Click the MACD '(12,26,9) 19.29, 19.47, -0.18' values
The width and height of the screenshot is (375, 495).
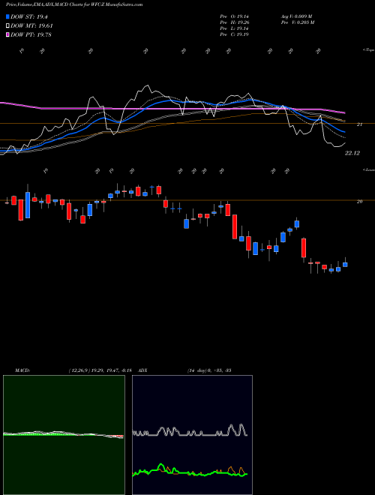click(x=100, y=370)
